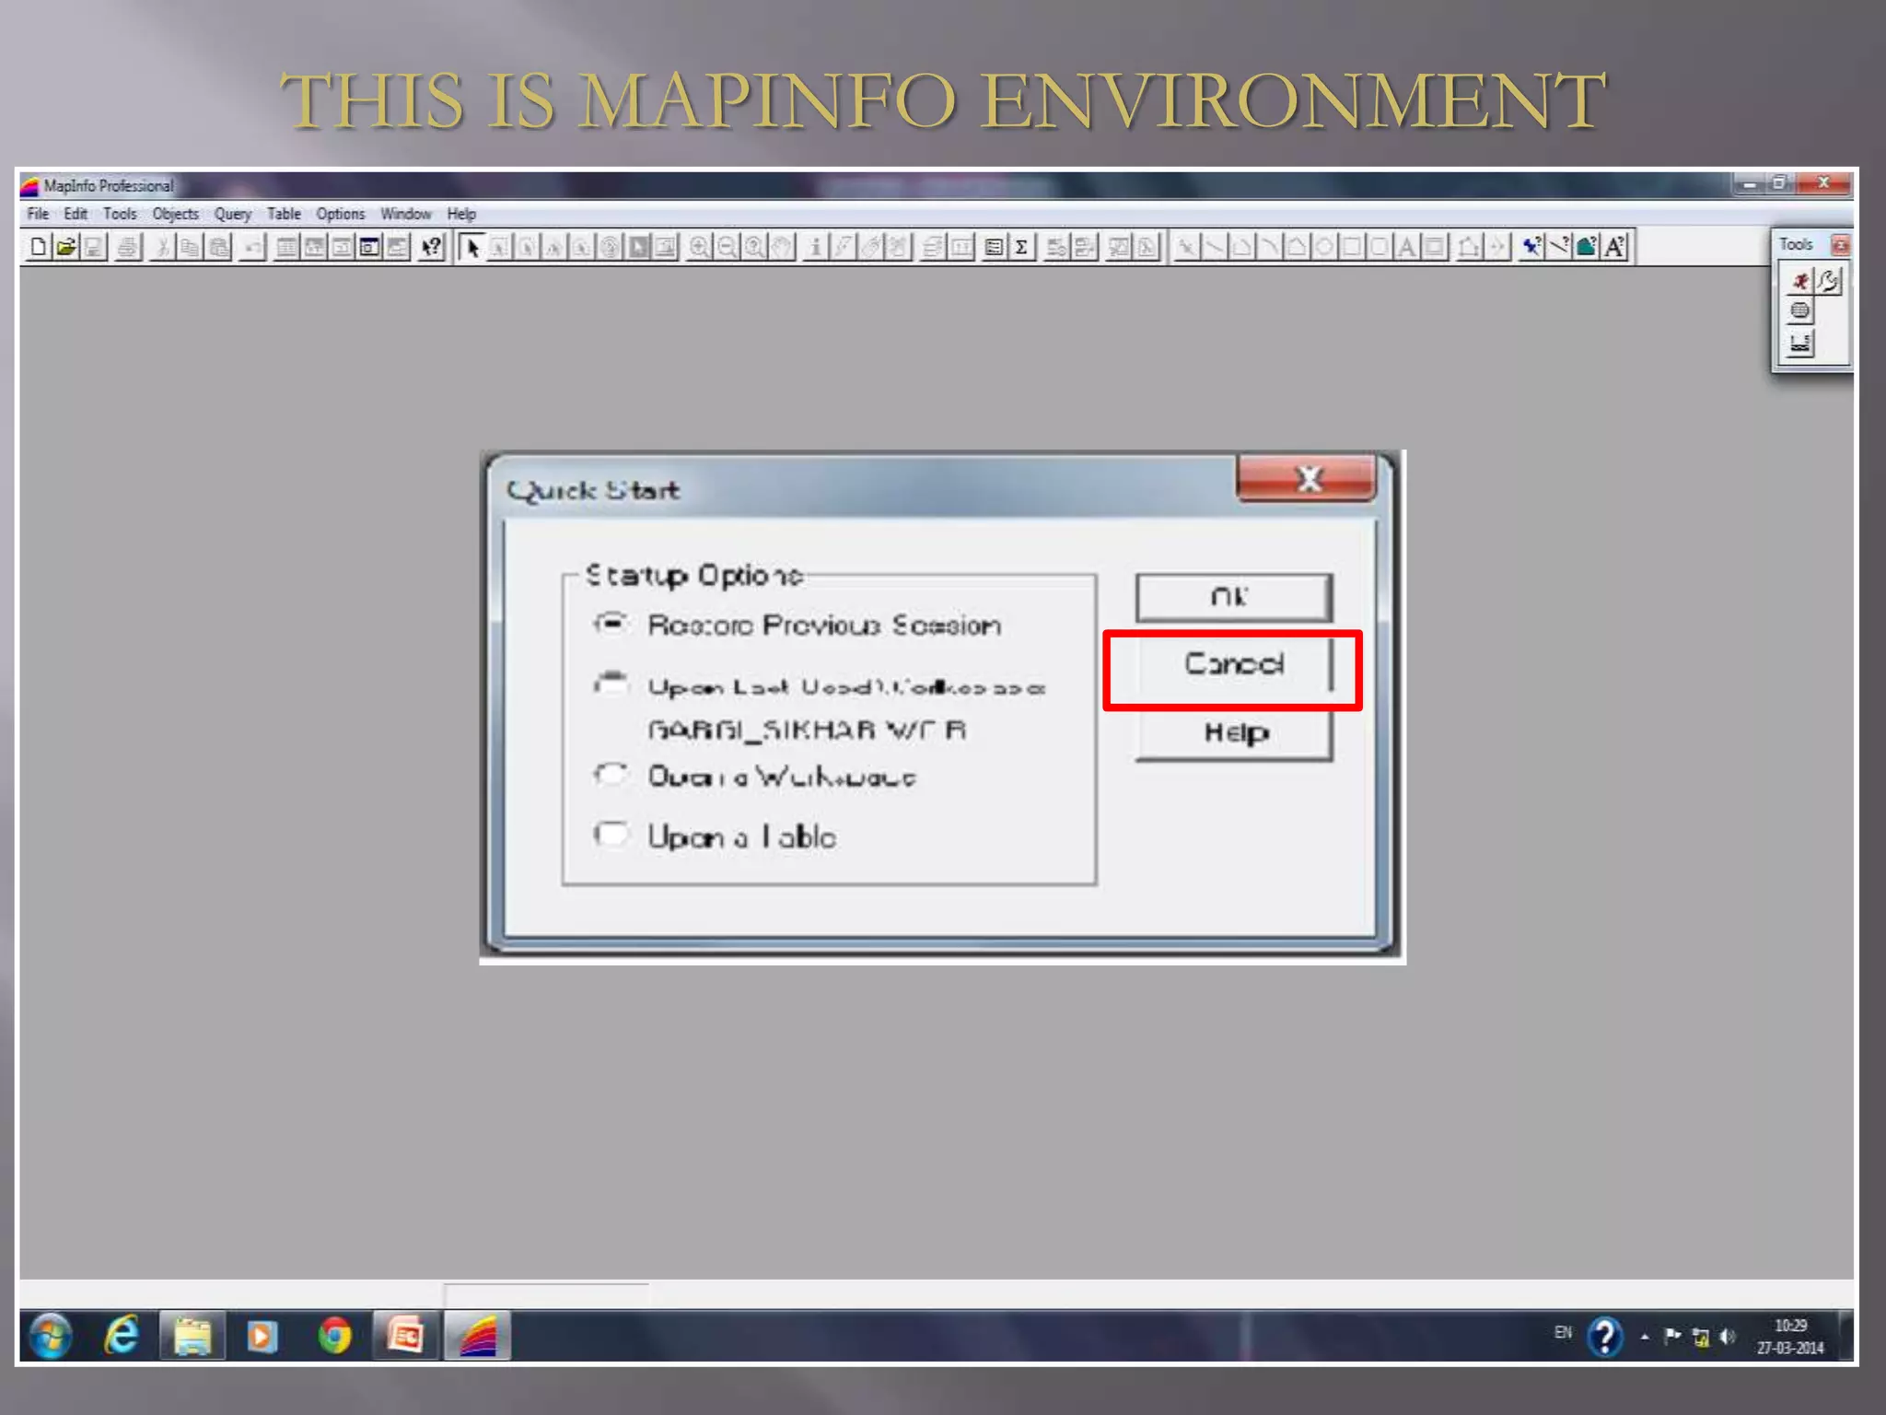This screenshot has width=1886, height=1415.
Task: Select the Grabber hand tool
Action: [x=783, y=247]
